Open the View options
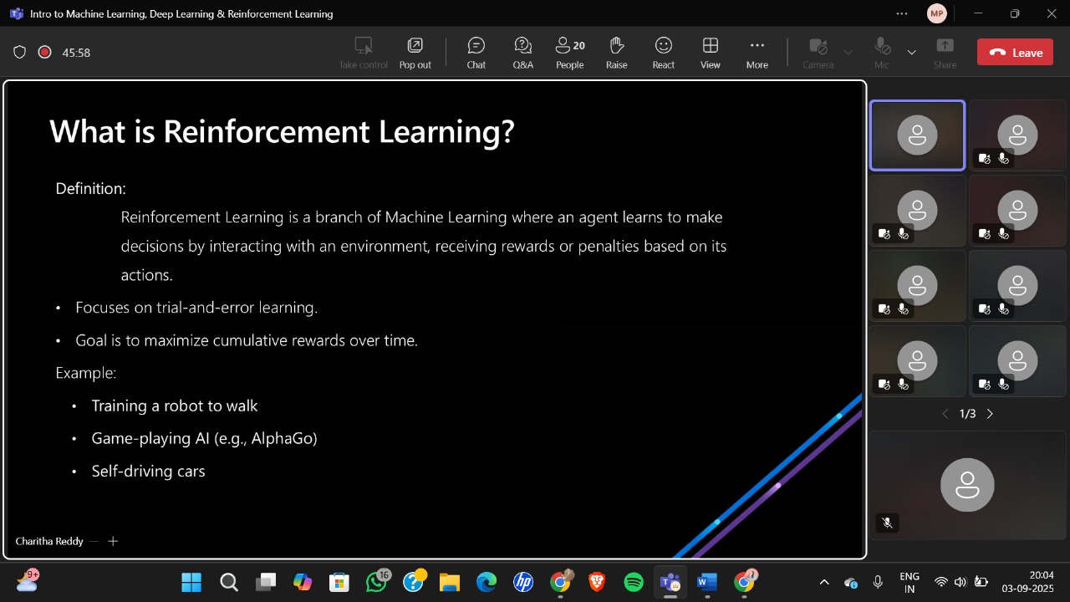 click(710, 52)
